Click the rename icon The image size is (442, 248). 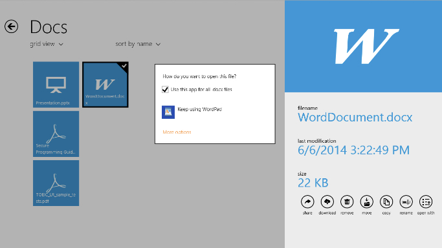406,201
